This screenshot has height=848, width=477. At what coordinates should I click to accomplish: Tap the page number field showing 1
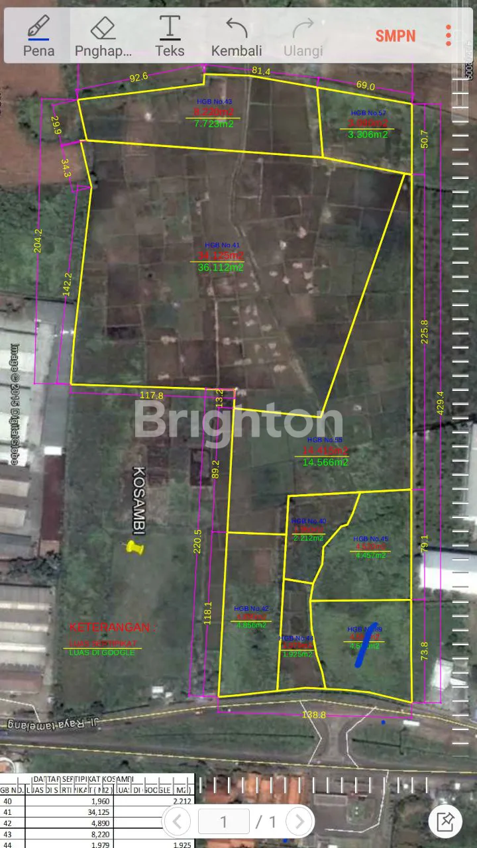click(224, 822)
